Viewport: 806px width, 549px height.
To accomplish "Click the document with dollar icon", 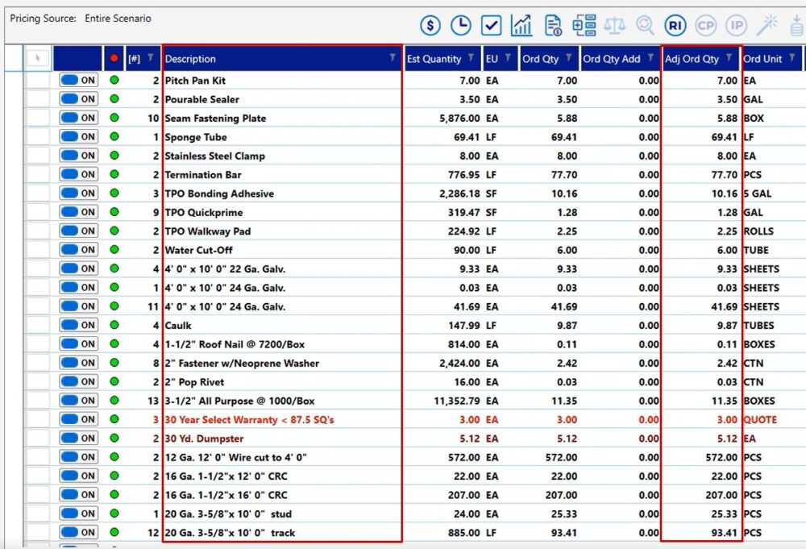I will [x=553, y=26].
